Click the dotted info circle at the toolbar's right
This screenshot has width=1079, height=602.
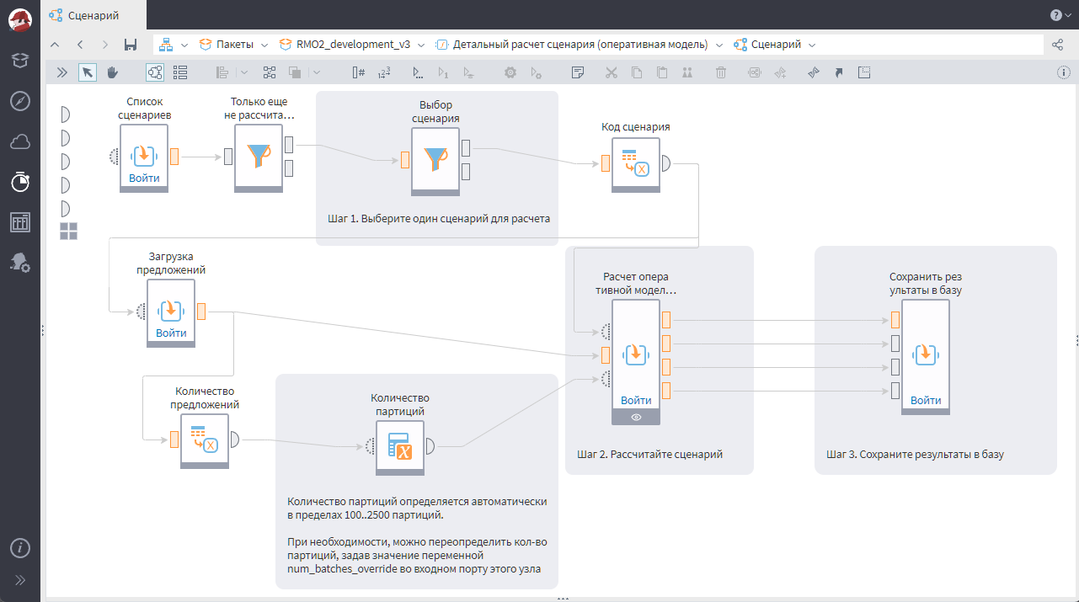coord(1063,72)
